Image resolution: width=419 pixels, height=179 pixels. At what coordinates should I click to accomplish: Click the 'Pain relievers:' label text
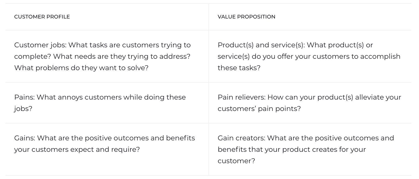(241, 97)
